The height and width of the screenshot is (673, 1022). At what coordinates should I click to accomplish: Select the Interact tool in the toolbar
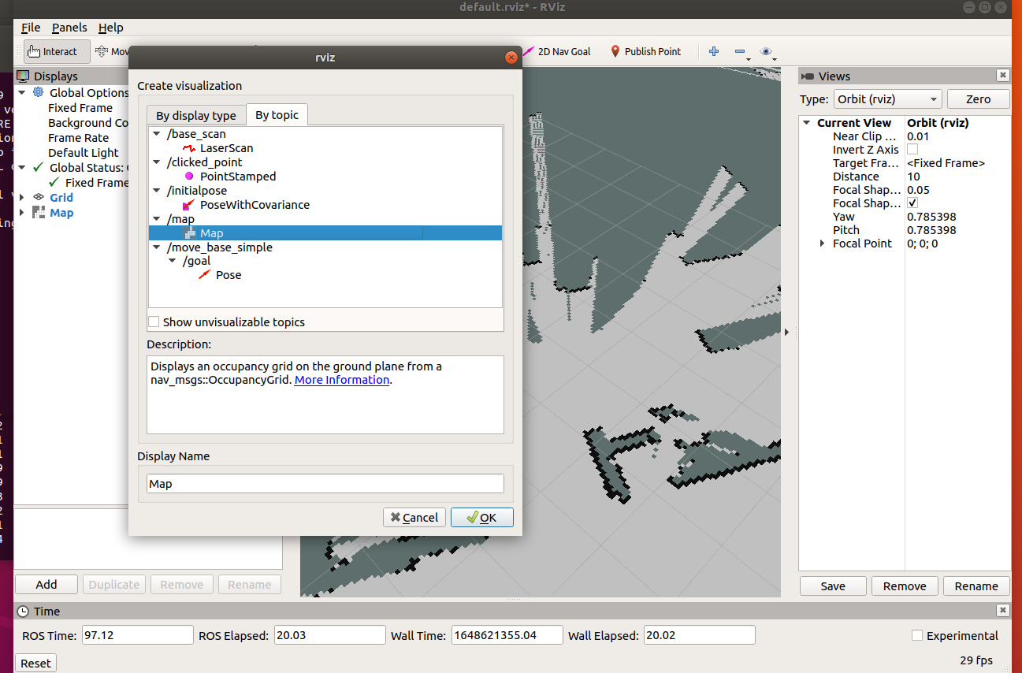pos(55,51)
